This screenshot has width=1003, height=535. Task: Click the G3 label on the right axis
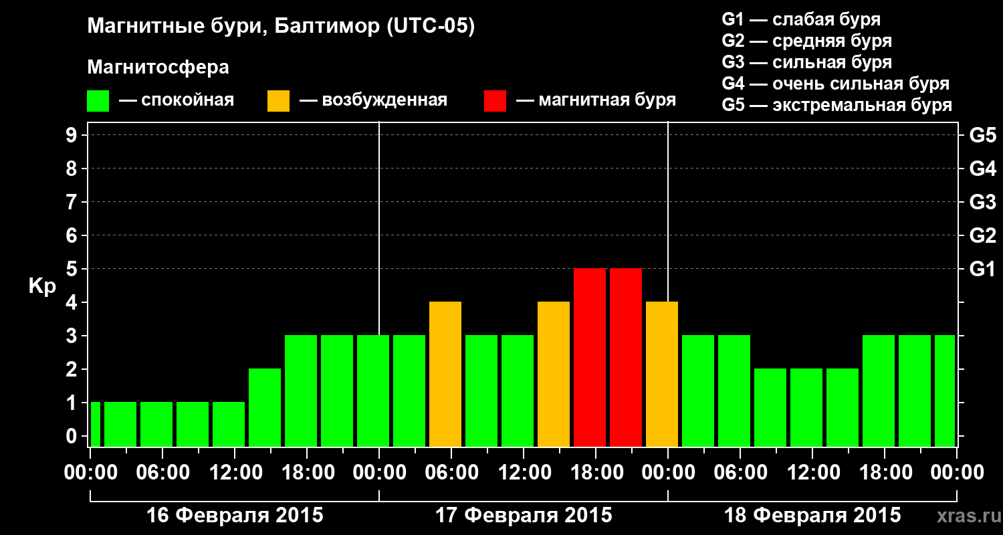(x=982, y=202)
